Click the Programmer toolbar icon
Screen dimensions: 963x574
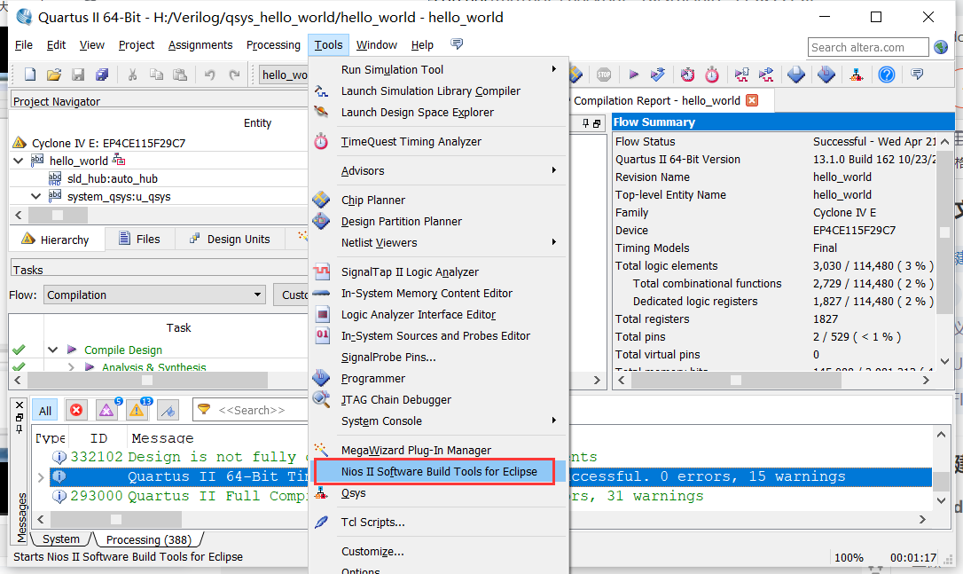[x=826, y=75]
